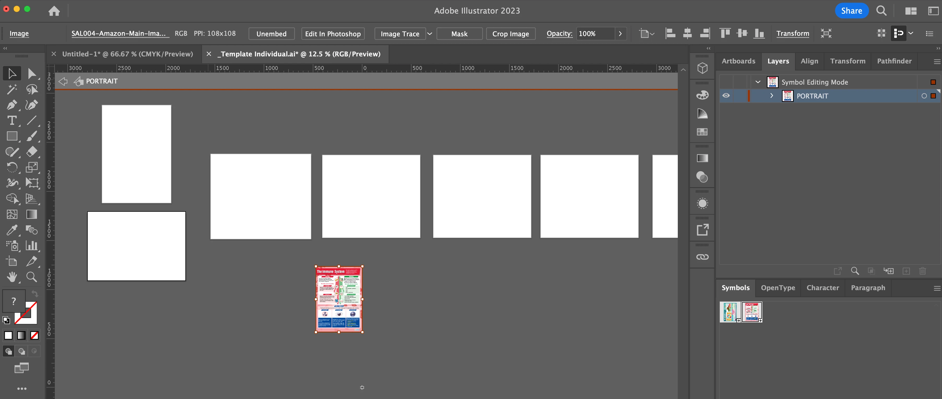Click the PORTRAIT layer target circle

point(924,96)
